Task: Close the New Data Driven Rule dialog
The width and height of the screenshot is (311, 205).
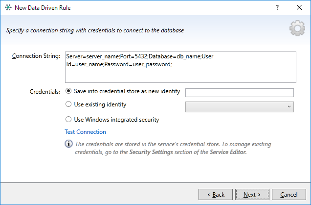Action: pyautogui.click(x=299, y=8)
